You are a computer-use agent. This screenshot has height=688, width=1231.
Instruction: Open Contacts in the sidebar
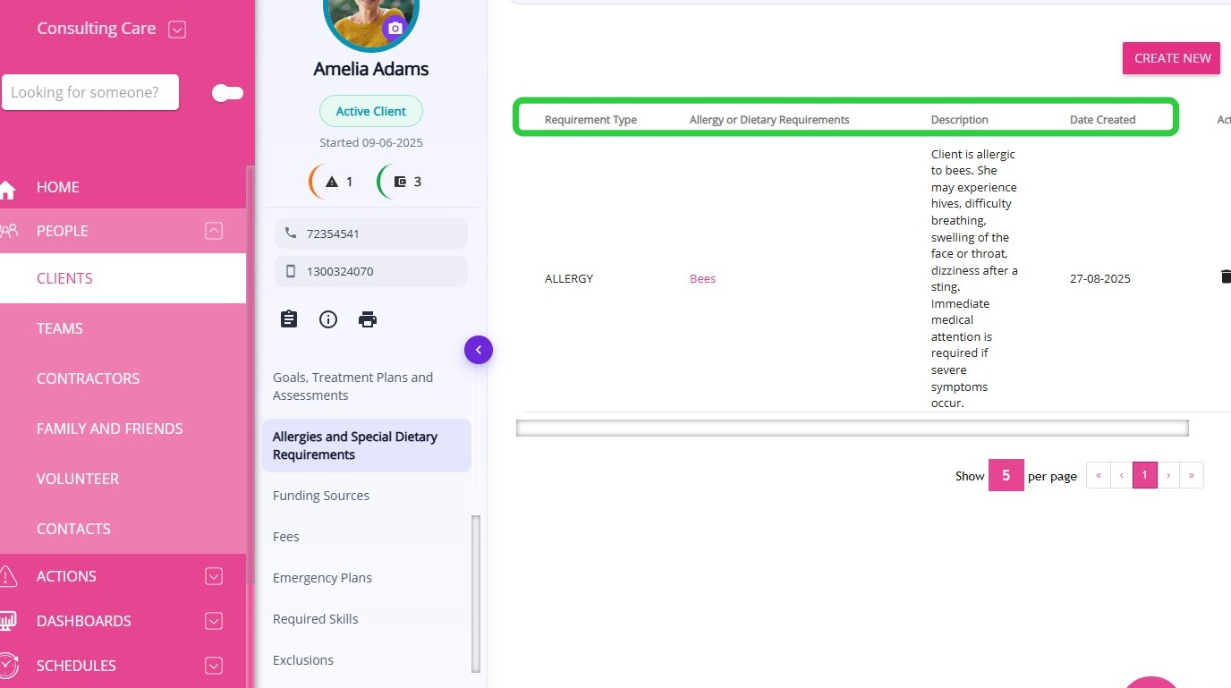click(x=73, y=529)
